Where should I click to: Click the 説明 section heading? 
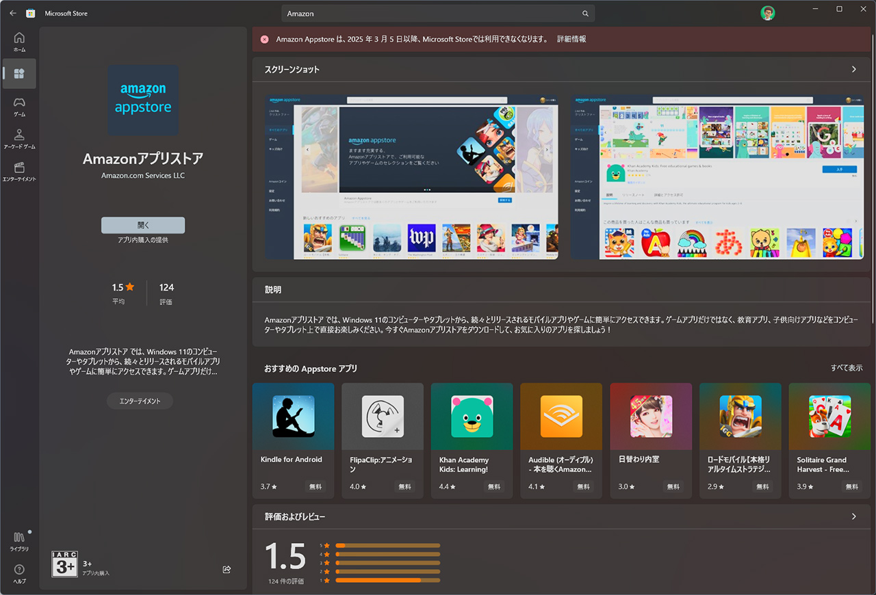273,290
